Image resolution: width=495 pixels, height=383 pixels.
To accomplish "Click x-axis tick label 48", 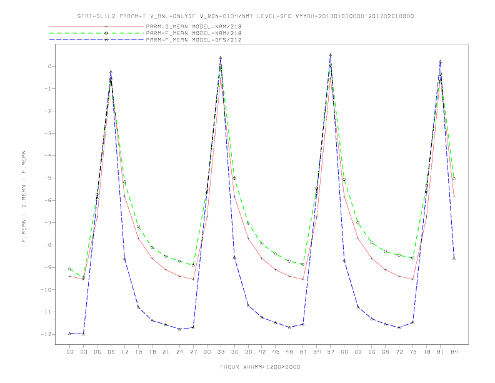I will point(289,352).
